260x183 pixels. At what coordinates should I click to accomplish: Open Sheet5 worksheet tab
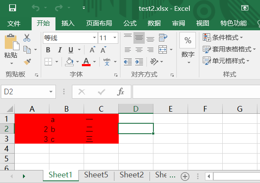coord(96,175)
